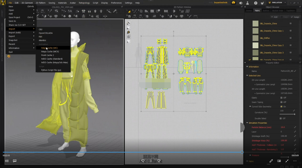
Task: Open the more options ellipsis in player
Action: coord(295,161)
